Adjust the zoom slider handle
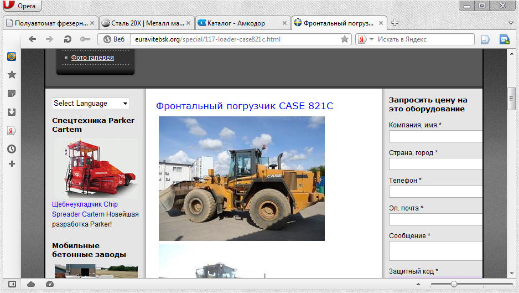This screenshot has height=293, width=519. (454, 284)
